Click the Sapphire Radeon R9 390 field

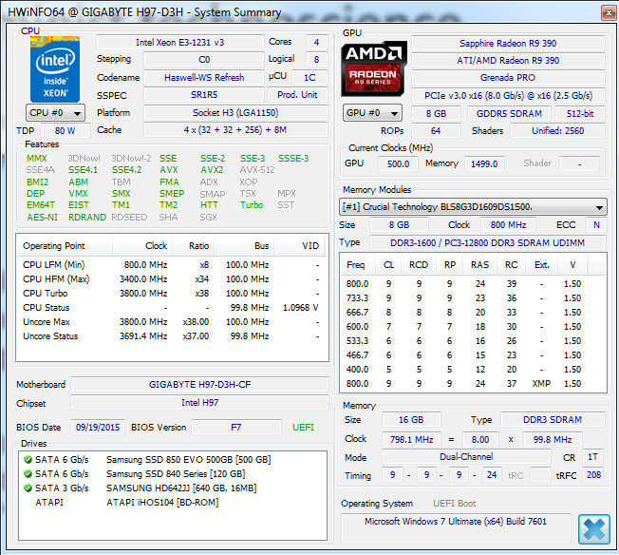(x=508, y=44)
